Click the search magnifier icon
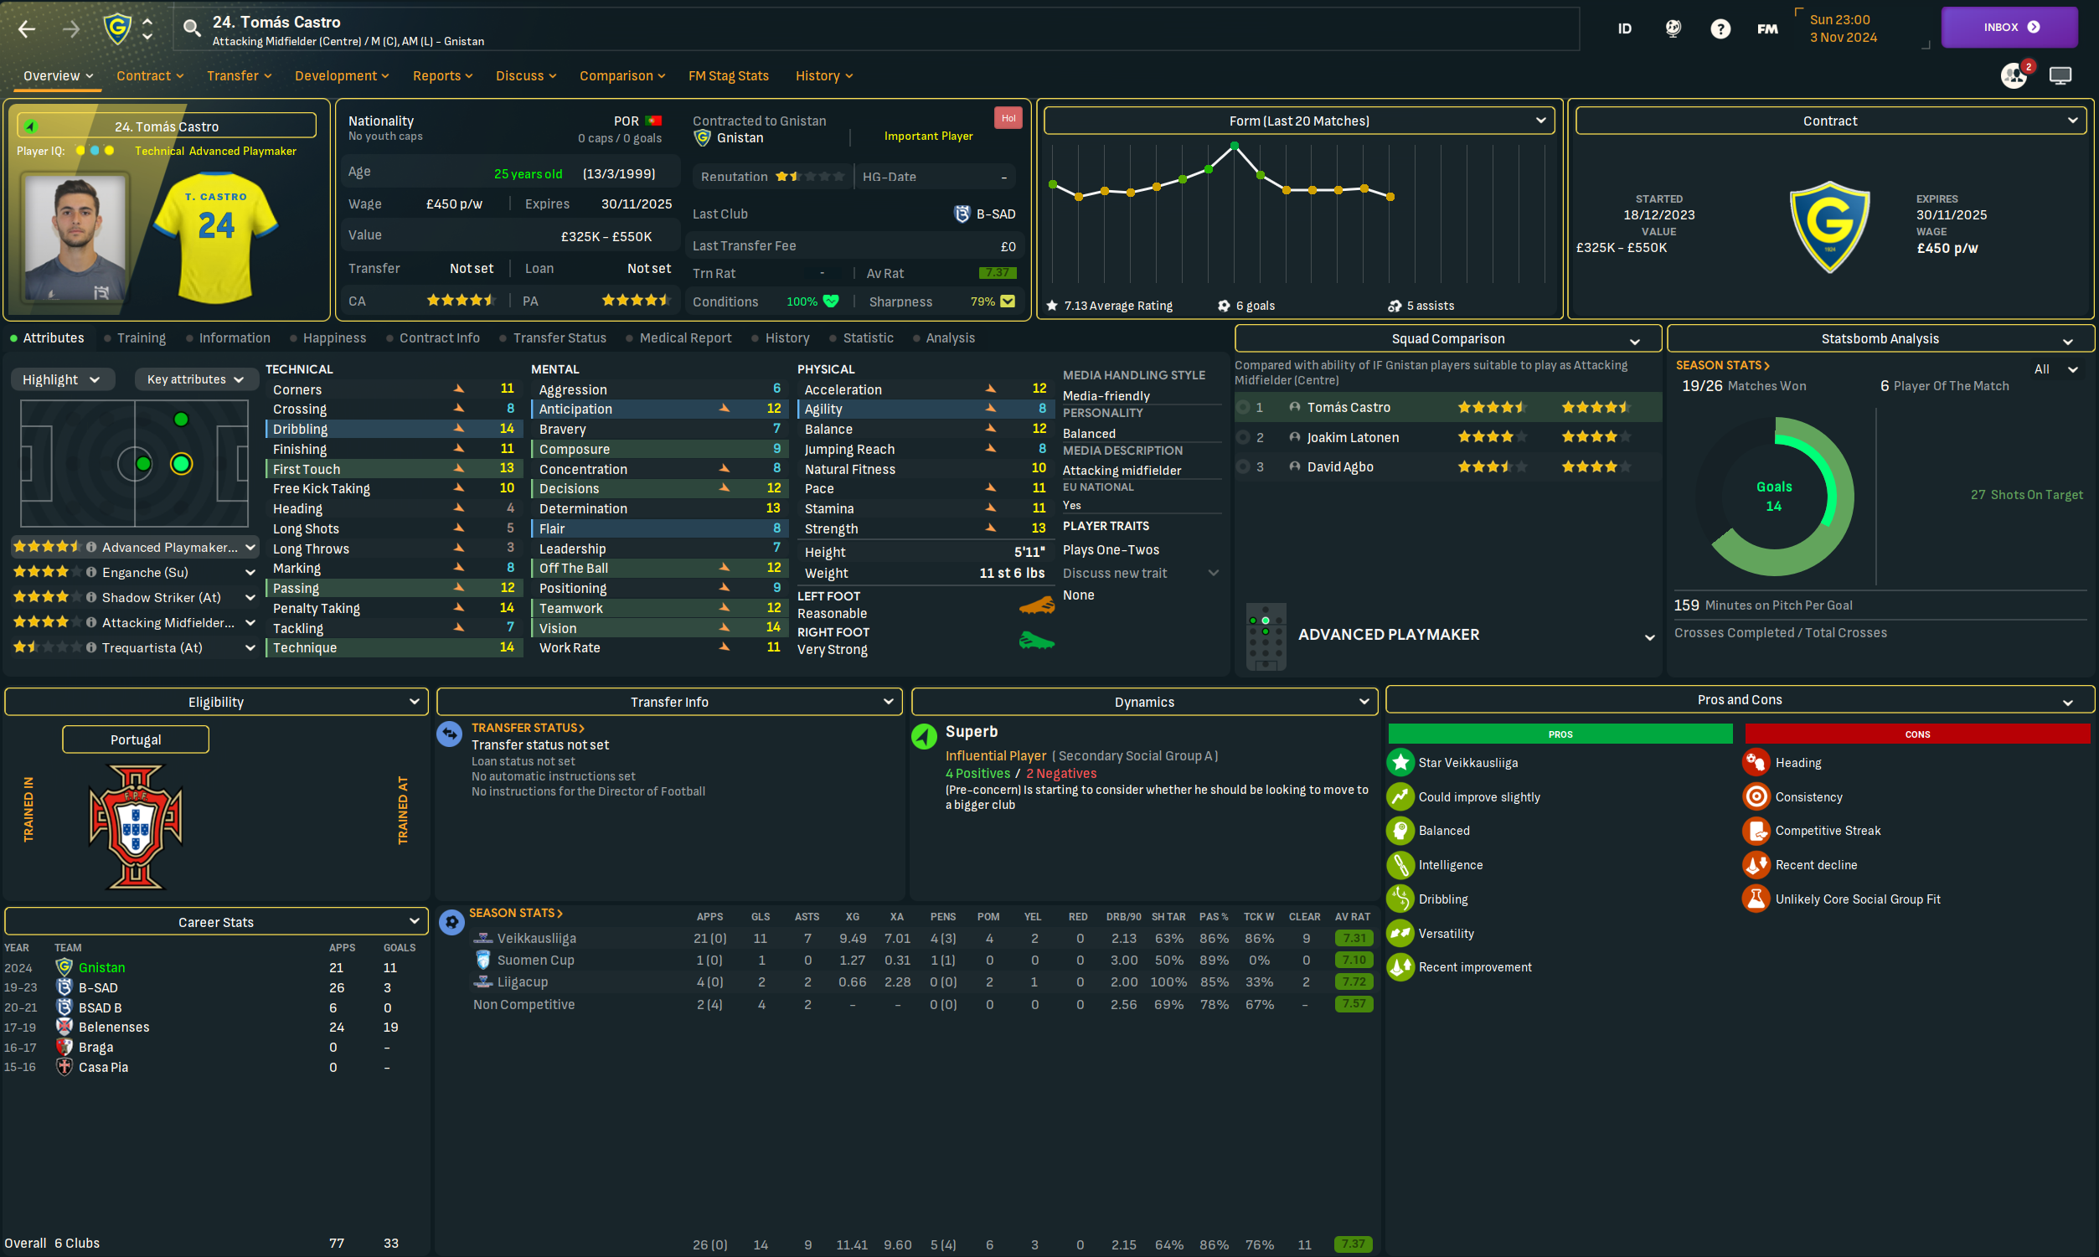The image size is (2099, 1257). point(193,28)
